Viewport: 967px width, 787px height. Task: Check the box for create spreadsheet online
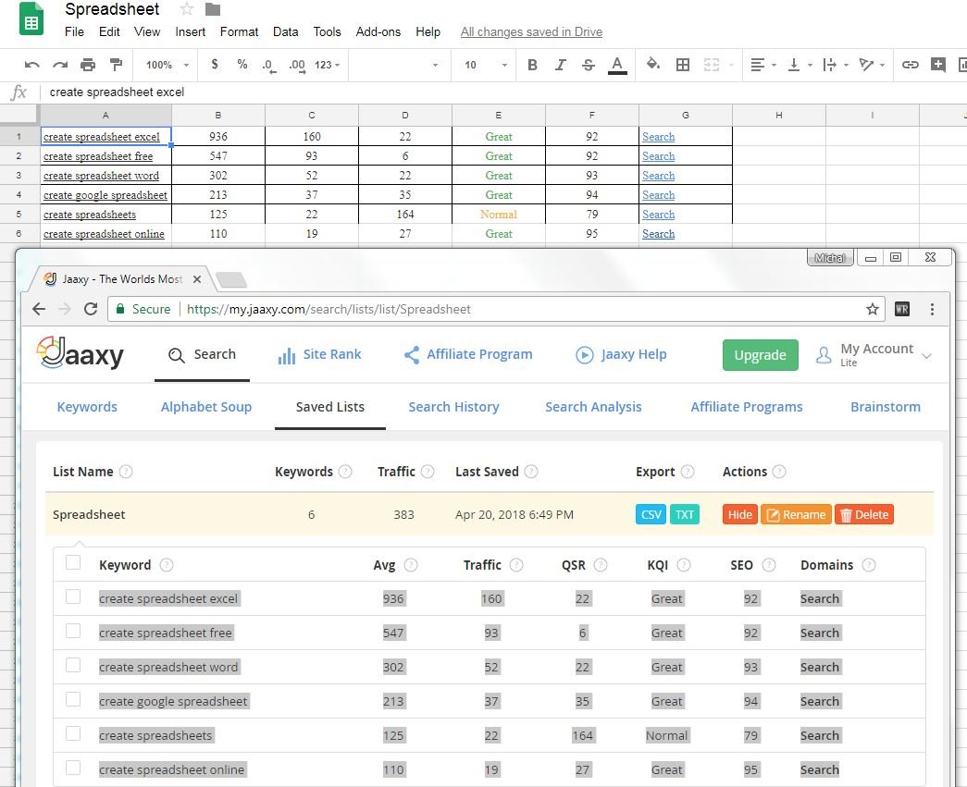[x=73, y=768]
